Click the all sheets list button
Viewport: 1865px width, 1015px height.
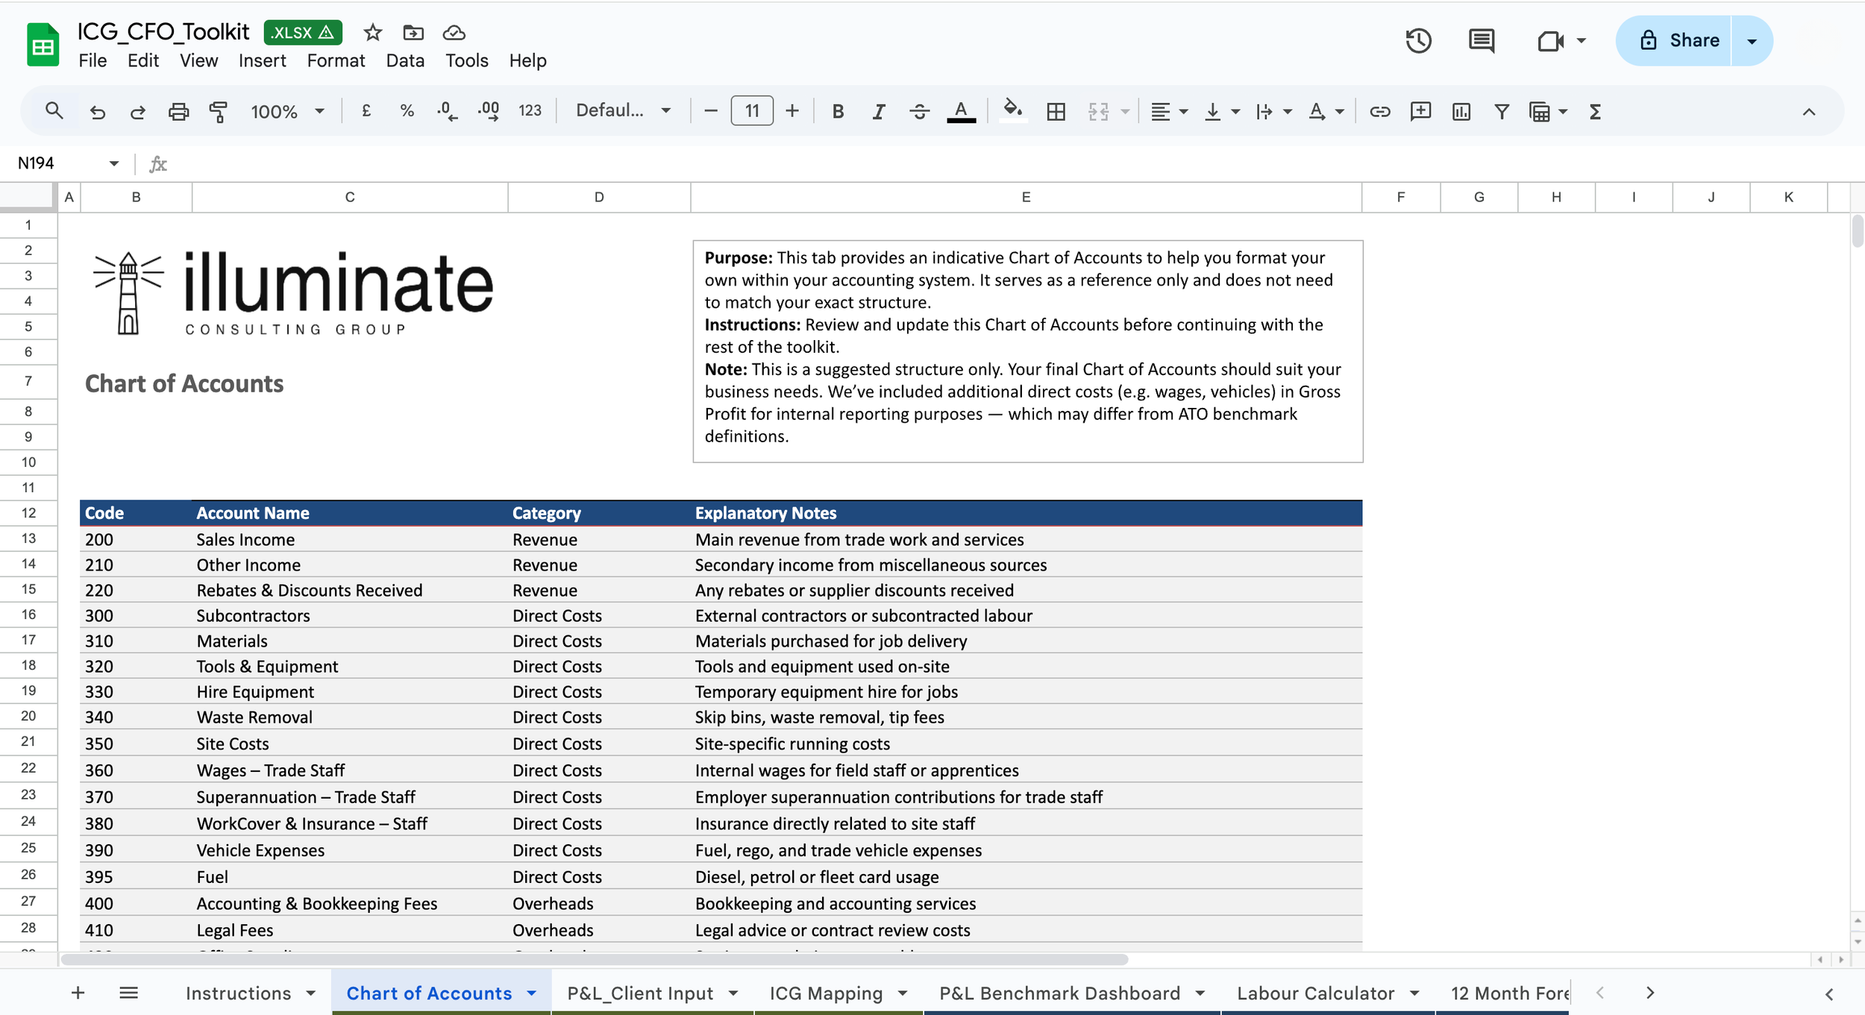(x=128, y=993)
